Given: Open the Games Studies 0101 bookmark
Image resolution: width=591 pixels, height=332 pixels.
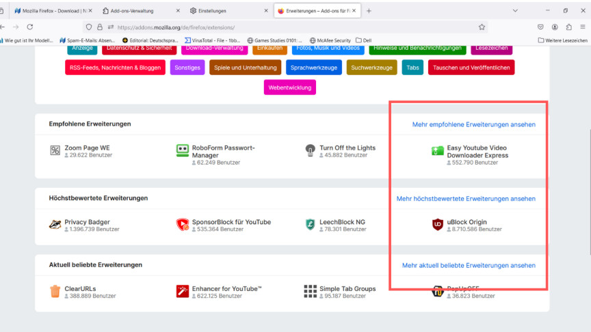Looking at the screenshot, I should click(x=275, y=40).
